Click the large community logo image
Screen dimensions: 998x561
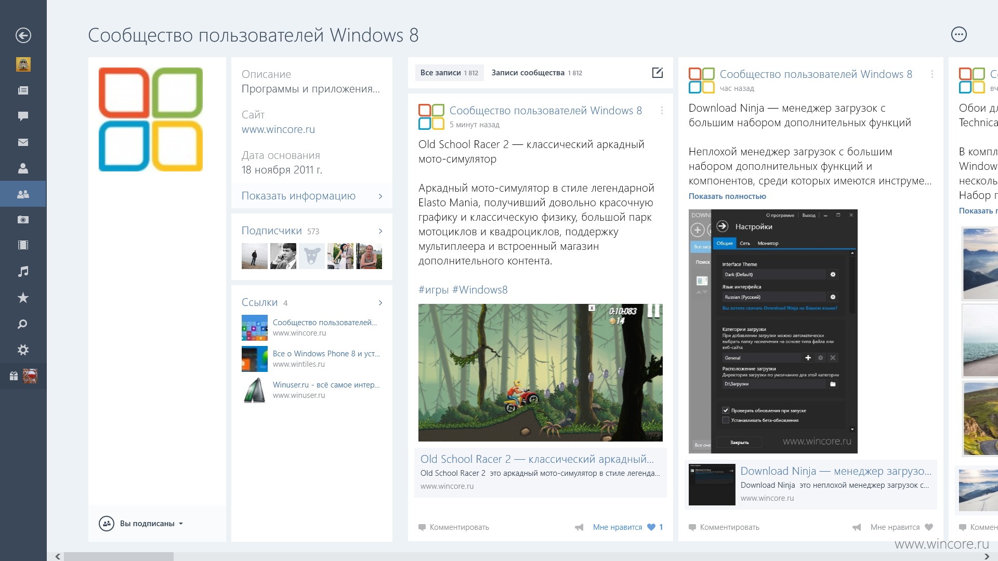151,119
